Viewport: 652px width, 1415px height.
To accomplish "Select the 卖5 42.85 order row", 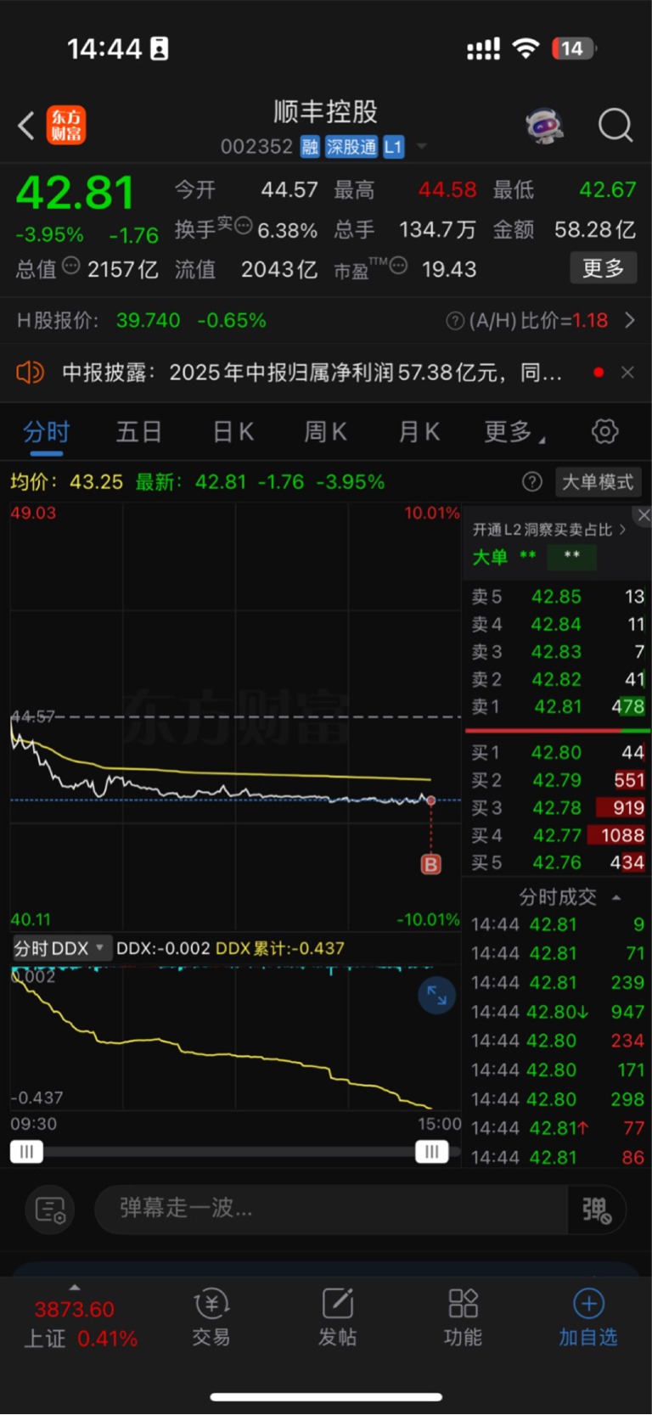I will click(558, 597).
